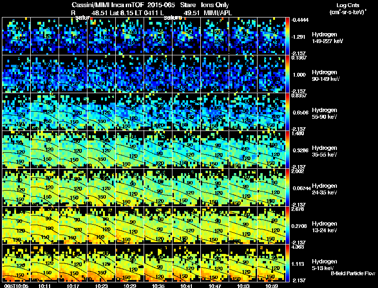Viewport: 378px width, 288px height.
Task: Select the 'Hydrogen 55-90 keV' row label
Action: click(325, 113)
